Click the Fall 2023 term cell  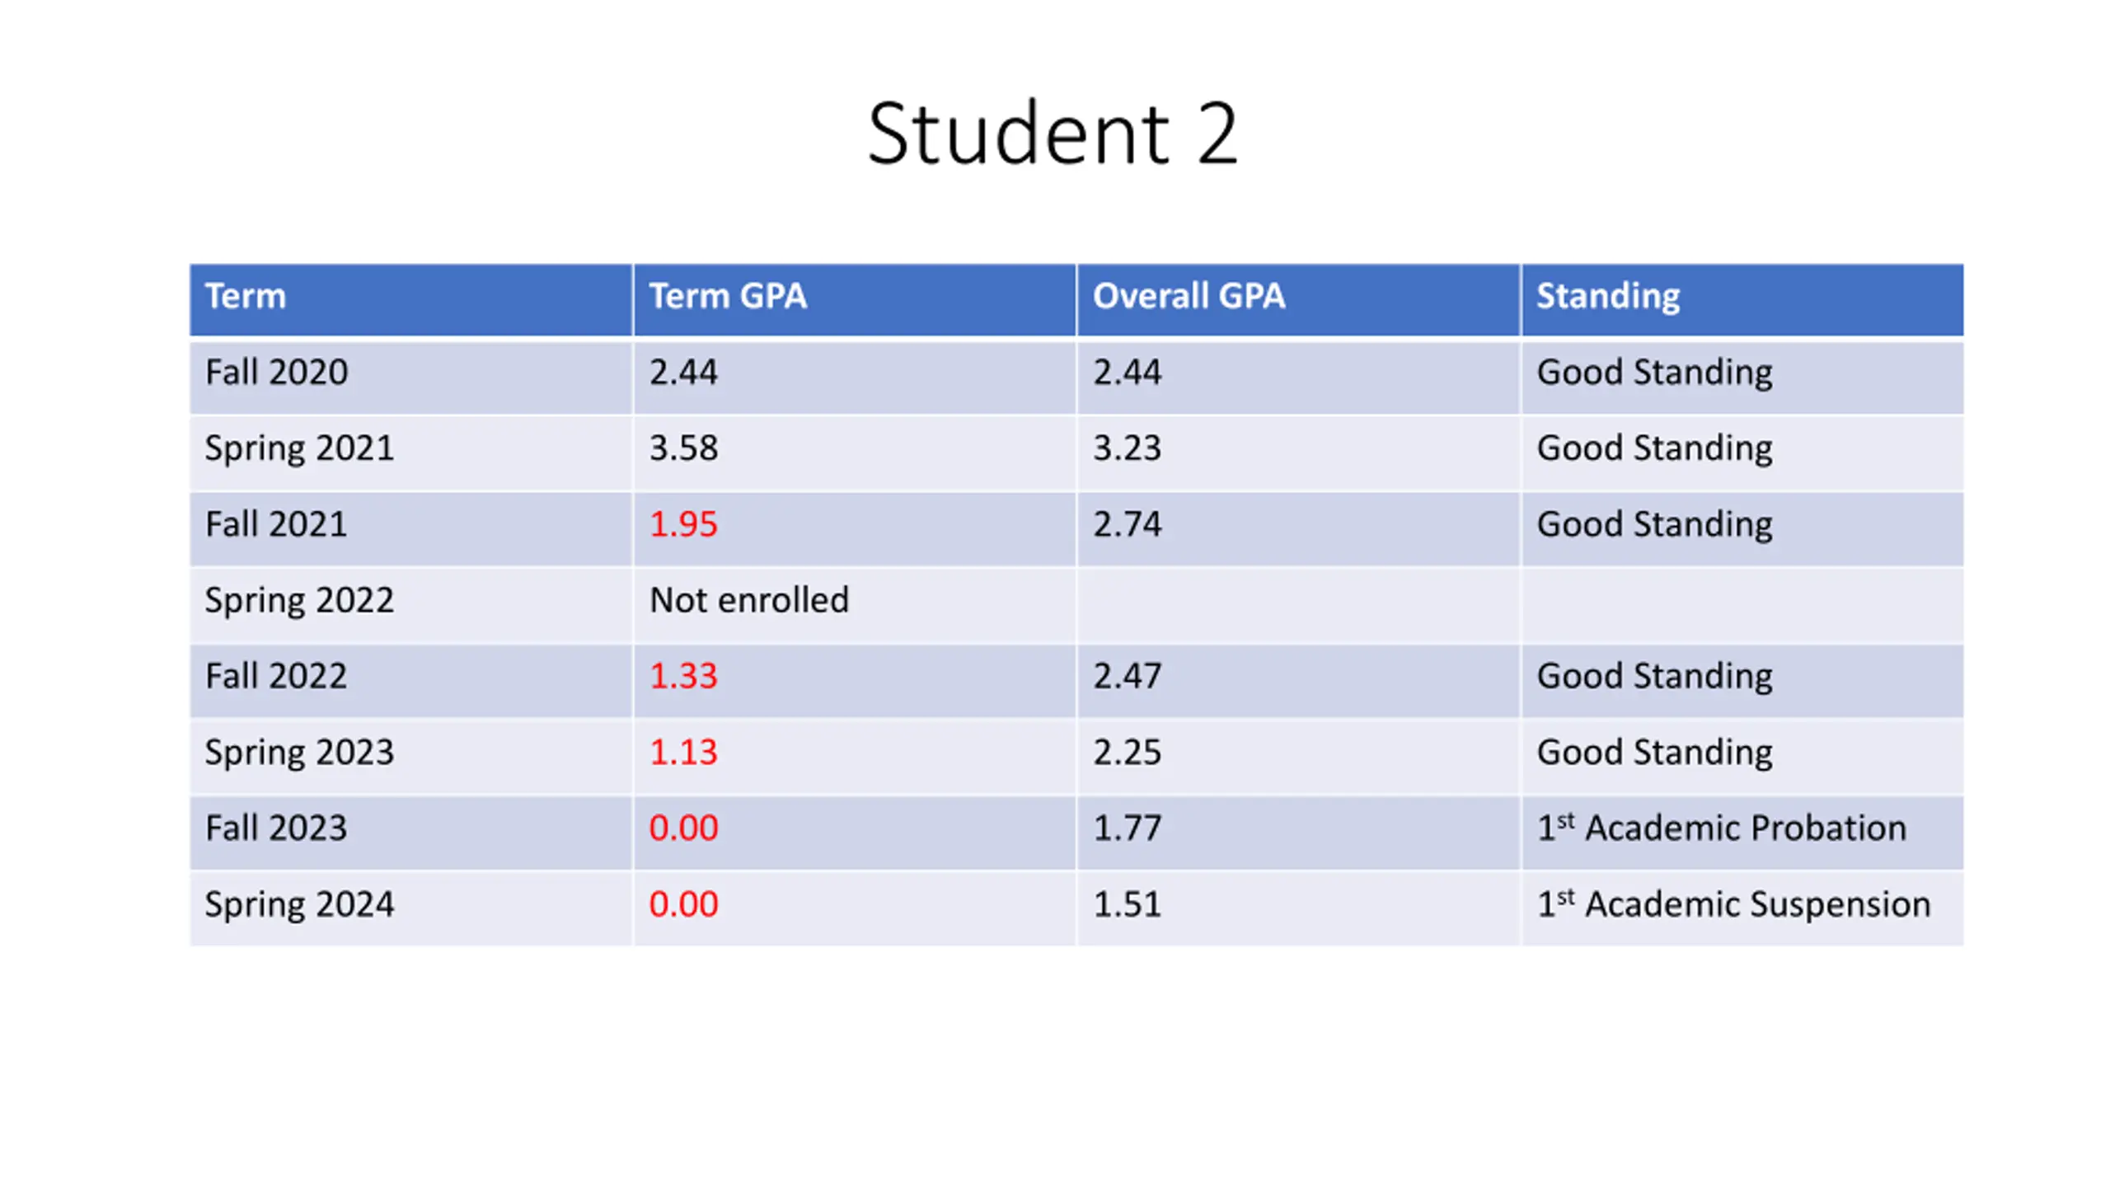click(410, 832)
